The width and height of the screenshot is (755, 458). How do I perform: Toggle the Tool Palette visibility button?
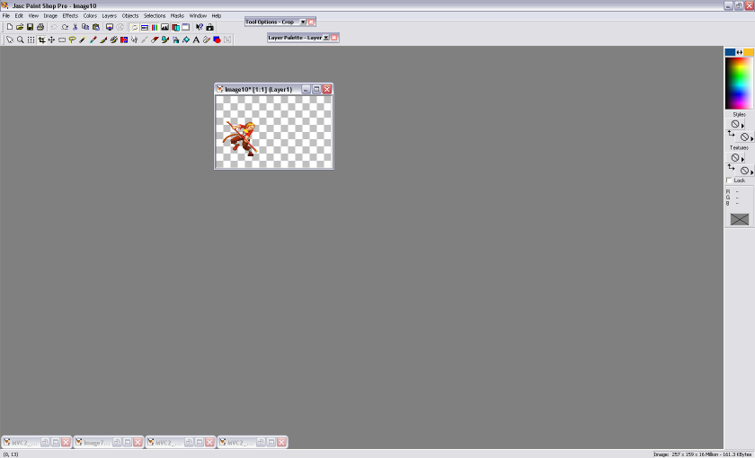pos(134,27)
